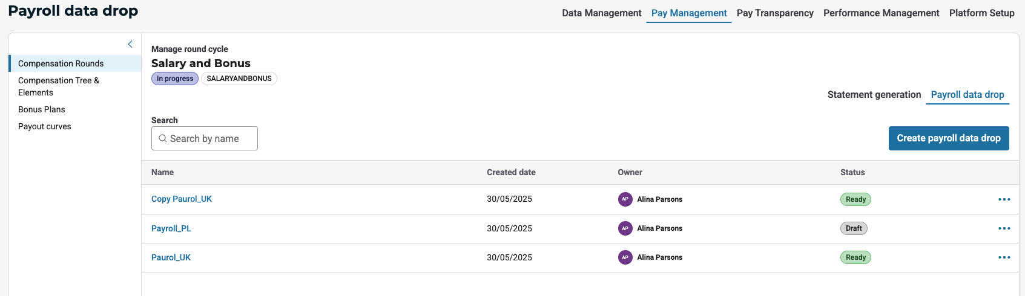The height and width of the screenshot is (296, 1025).
Task: Open the Platform Setup tab
Action: [x=981, y=13]
